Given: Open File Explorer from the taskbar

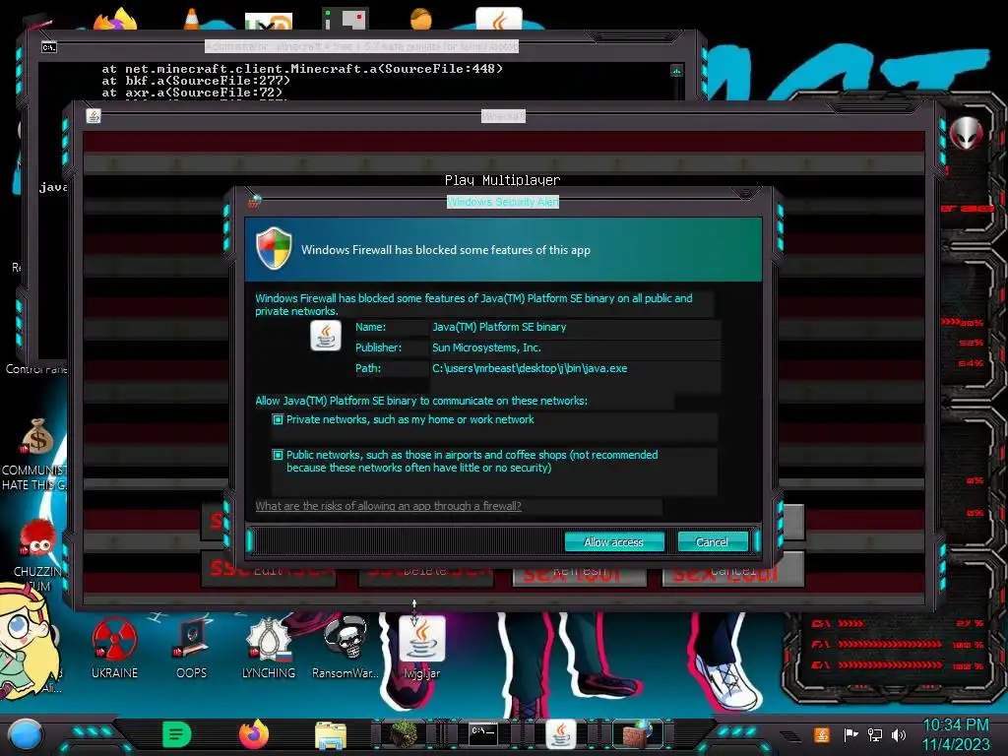Looking at the screenshot, I should tap(331, 735).
